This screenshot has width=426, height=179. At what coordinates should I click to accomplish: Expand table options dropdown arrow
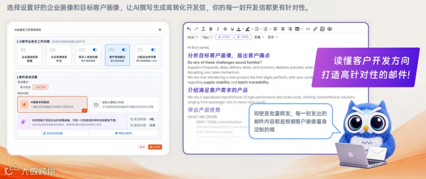(302, 29)
